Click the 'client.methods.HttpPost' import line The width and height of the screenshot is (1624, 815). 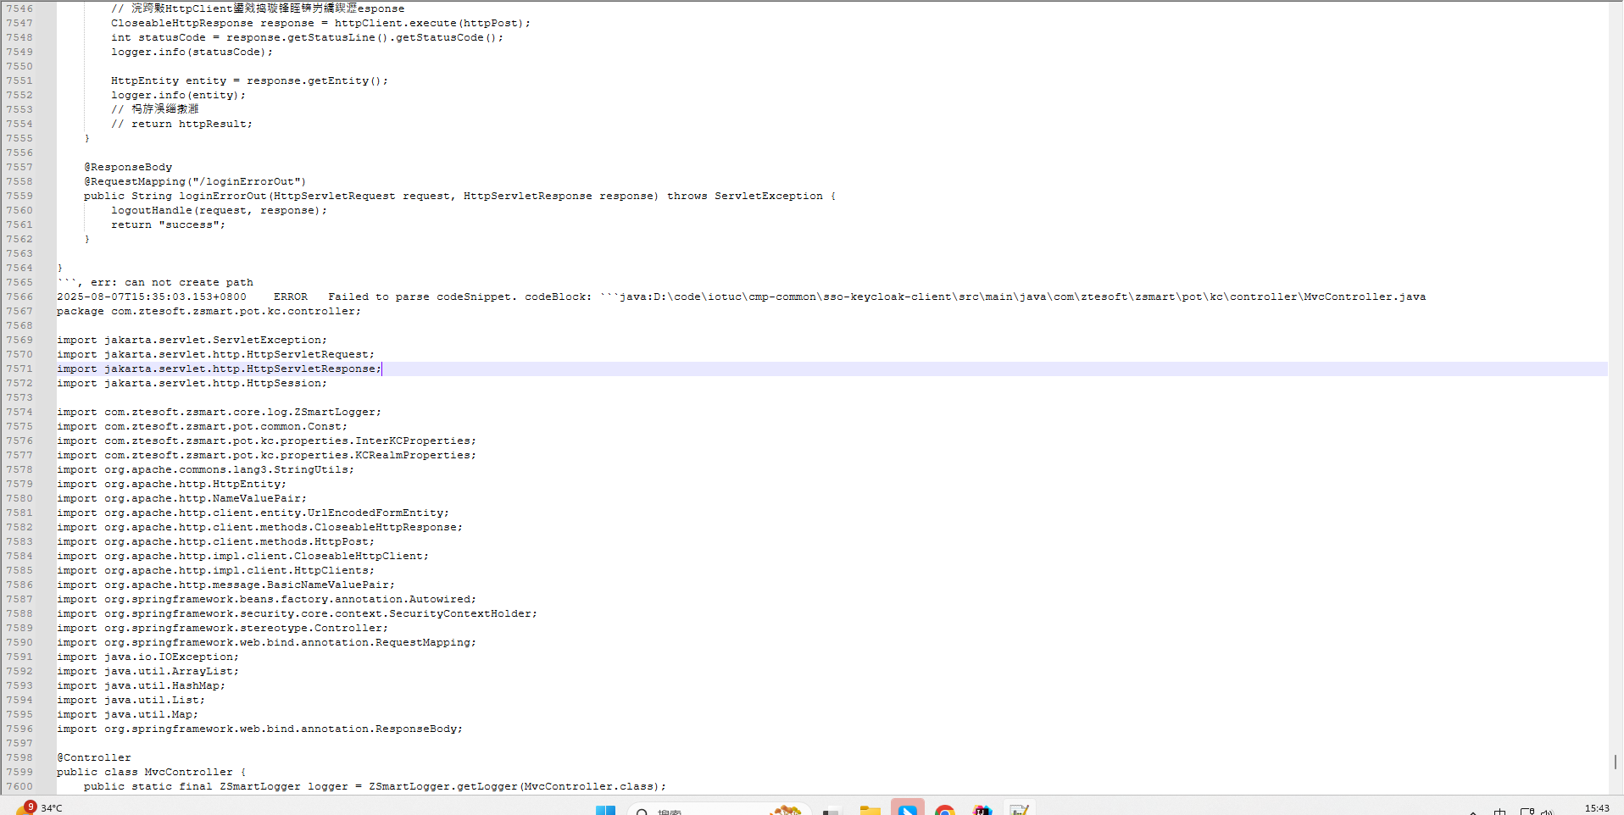click(x=215, y=541)
